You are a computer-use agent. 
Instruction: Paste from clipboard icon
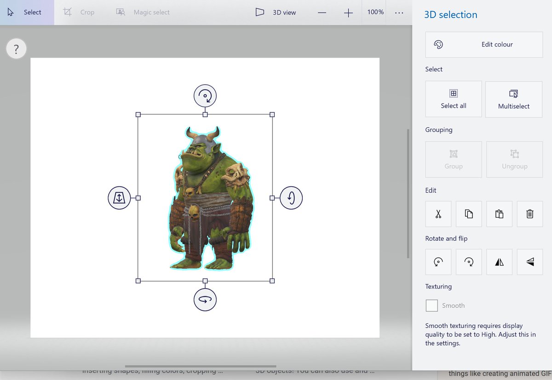click(499, 214)
